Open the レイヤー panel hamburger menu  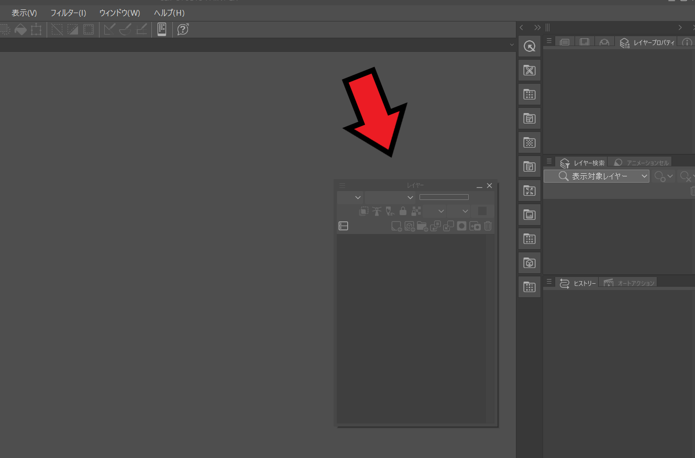(342, 185)
